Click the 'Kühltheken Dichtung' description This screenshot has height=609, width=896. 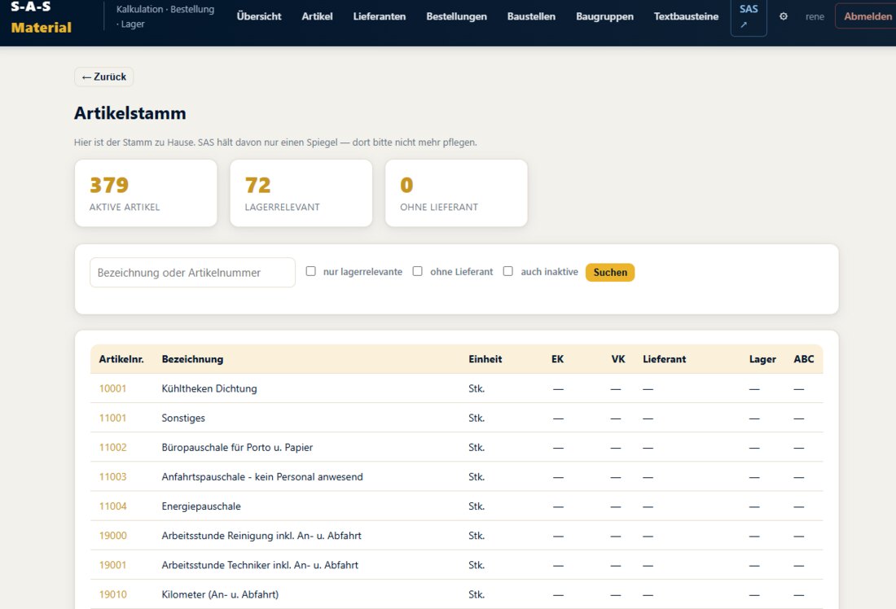pyautogui.click(x=209, y=388)
